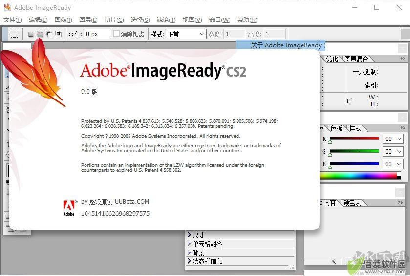Close the 优化 panel group
Image resolution: width=410 pixels, height=276 pixels.
(x=402, y=49)
